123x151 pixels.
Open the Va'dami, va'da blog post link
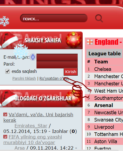tap(38, 117)
